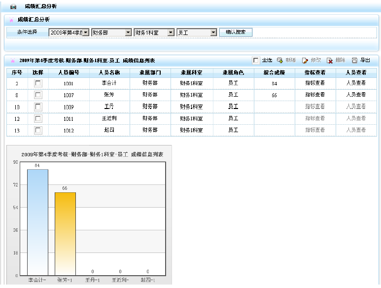The image size is (381, 288).
Task: Click the 新增 add icon
Action: (x=280, y=60)
